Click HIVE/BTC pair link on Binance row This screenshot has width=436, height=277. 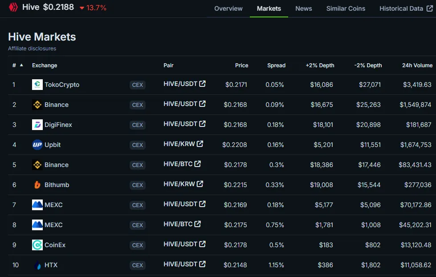click(178, 164)
